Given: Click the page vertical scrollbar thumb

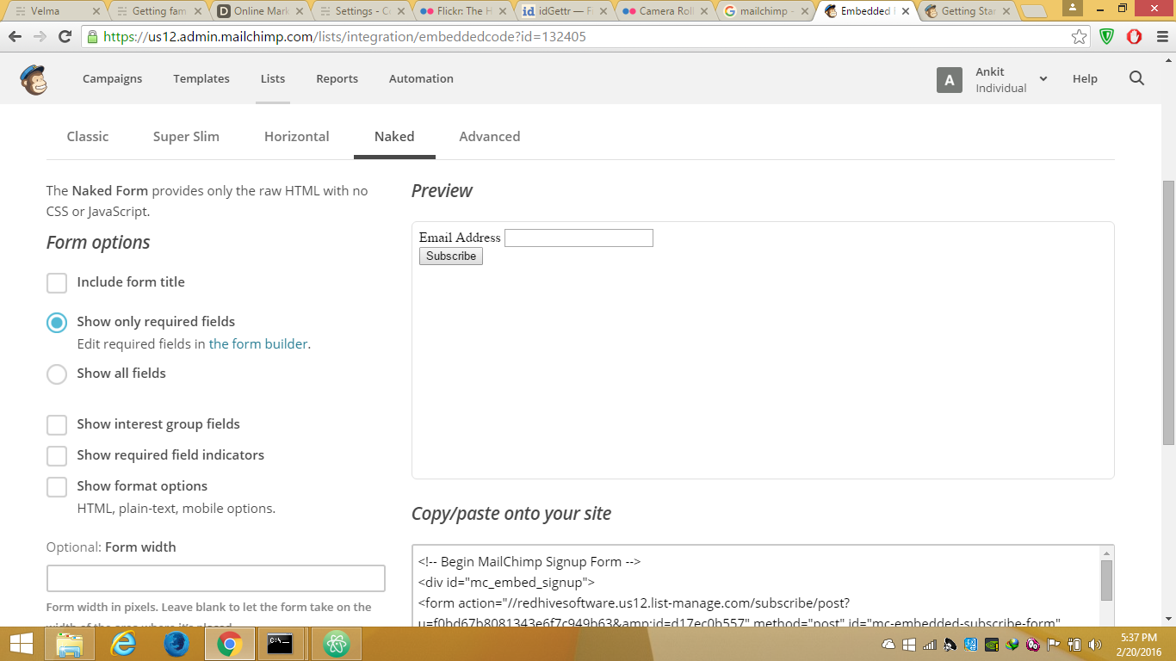Looking at the screenshot, I should [x=1168, y=312].
